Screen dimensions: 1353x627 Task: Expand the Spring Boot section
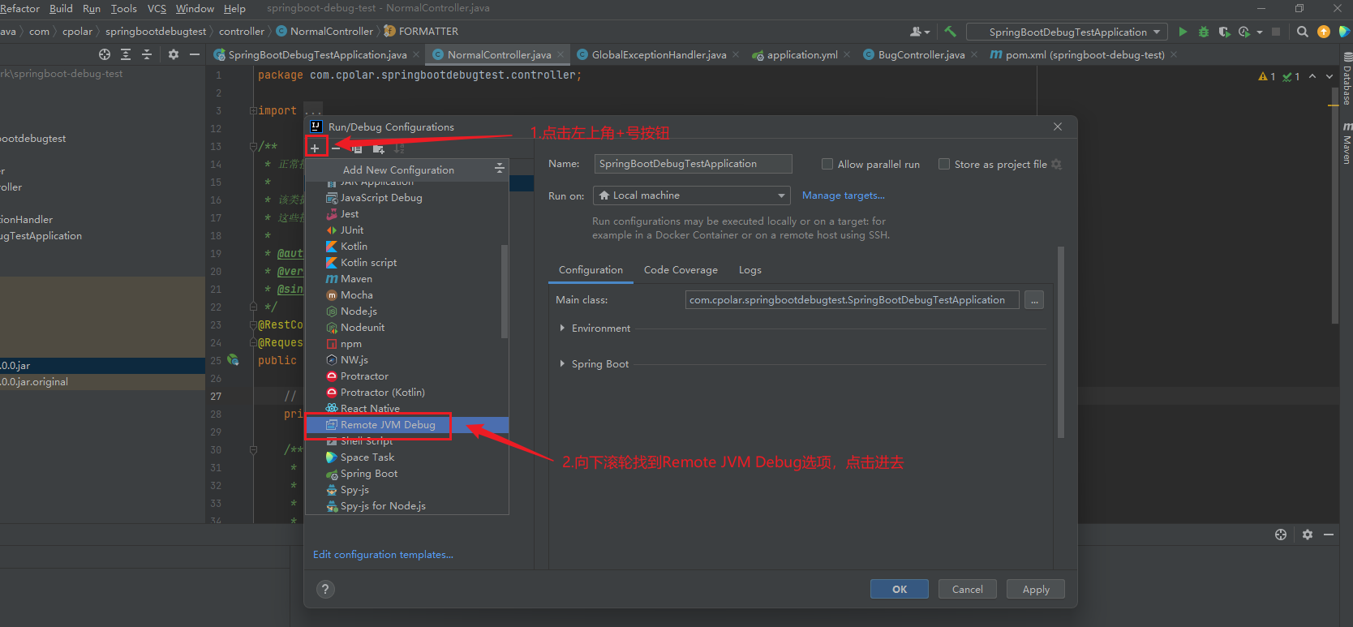[562, 364]
